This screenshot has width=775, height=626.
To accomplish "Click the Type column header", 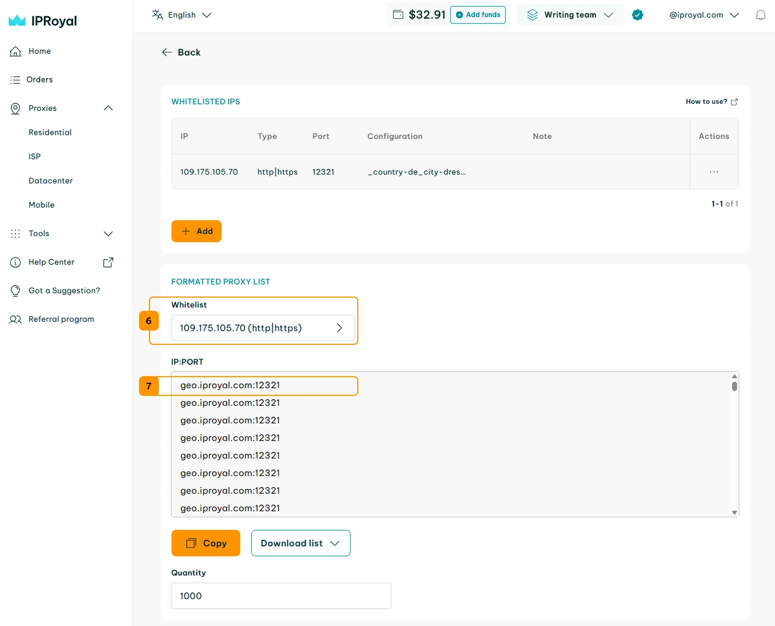I will click(267, 136).
